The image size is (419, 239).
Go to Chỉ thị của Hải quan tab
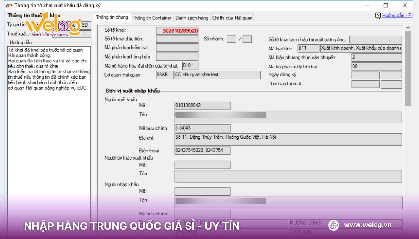[232, 18]
